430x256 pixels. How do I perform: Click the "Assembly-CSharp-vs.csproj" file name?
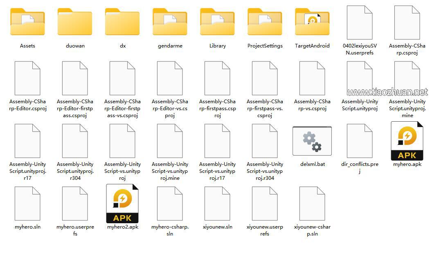[312, 105]
